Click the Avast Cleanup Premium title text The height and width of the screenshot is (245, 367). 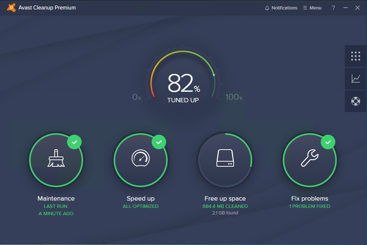tap(47, 8)
